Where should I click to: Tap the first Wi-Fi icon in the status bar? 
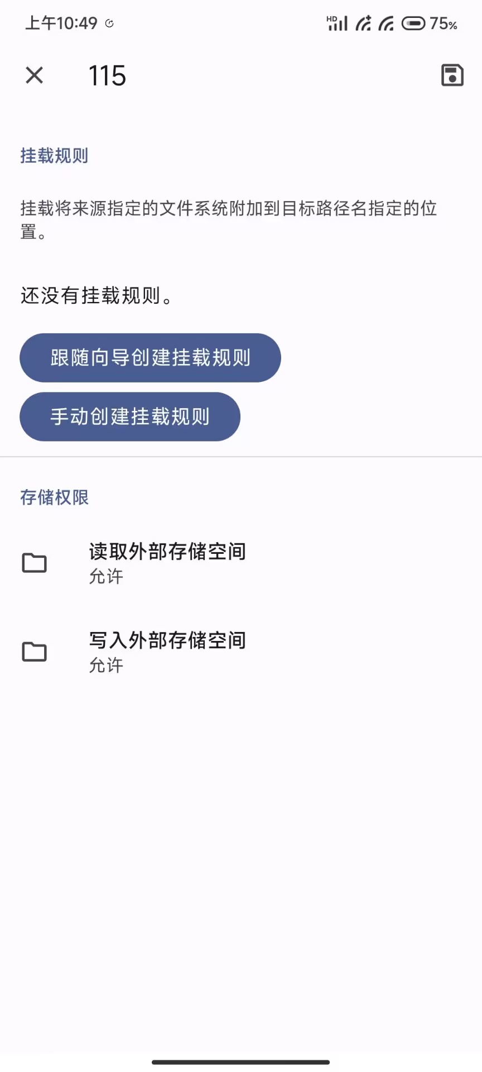pyautogui.click(x=363, y=23)
